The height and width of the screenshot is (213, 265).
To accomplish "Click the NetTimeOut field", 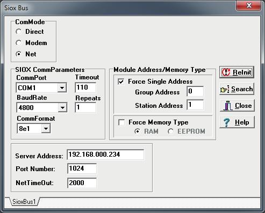I will (x=82, y=183).
